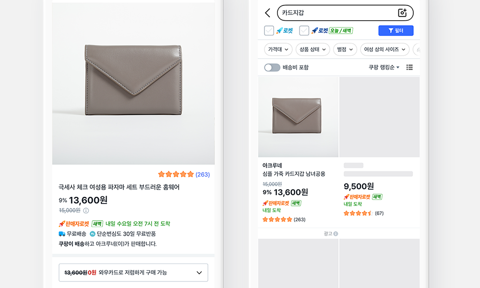Toggle the 배송비 포함 switch
This screenshot has height=288, width=480.
272,68
